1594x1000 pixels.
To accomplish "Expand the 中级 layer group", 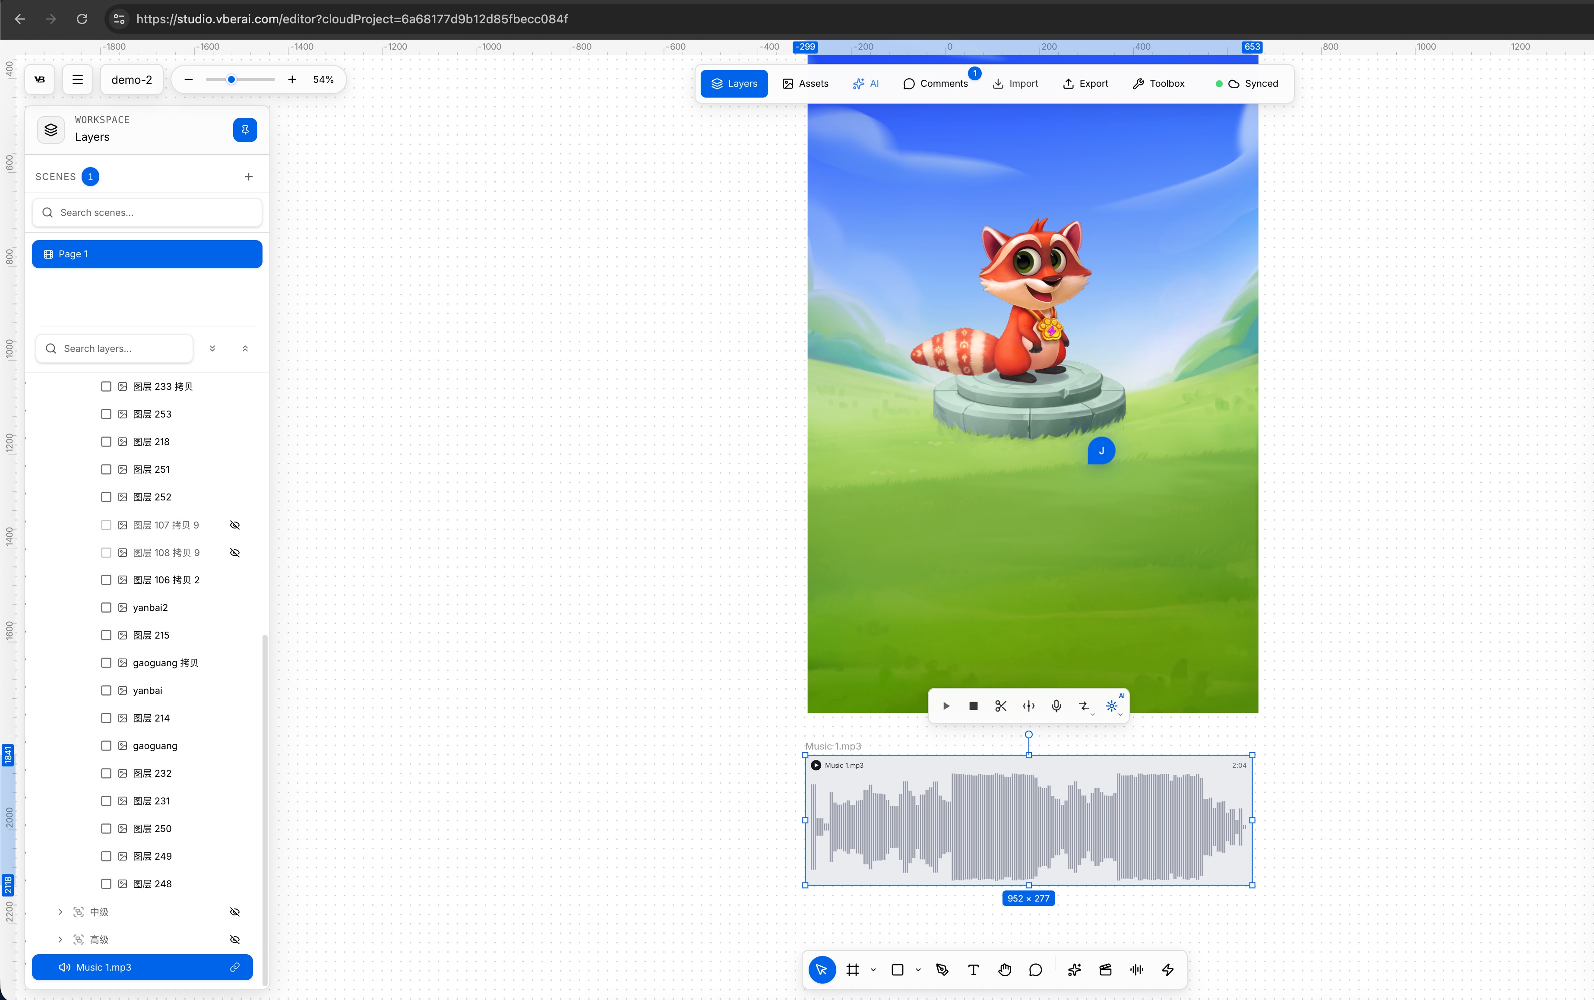I will point(60,912).
